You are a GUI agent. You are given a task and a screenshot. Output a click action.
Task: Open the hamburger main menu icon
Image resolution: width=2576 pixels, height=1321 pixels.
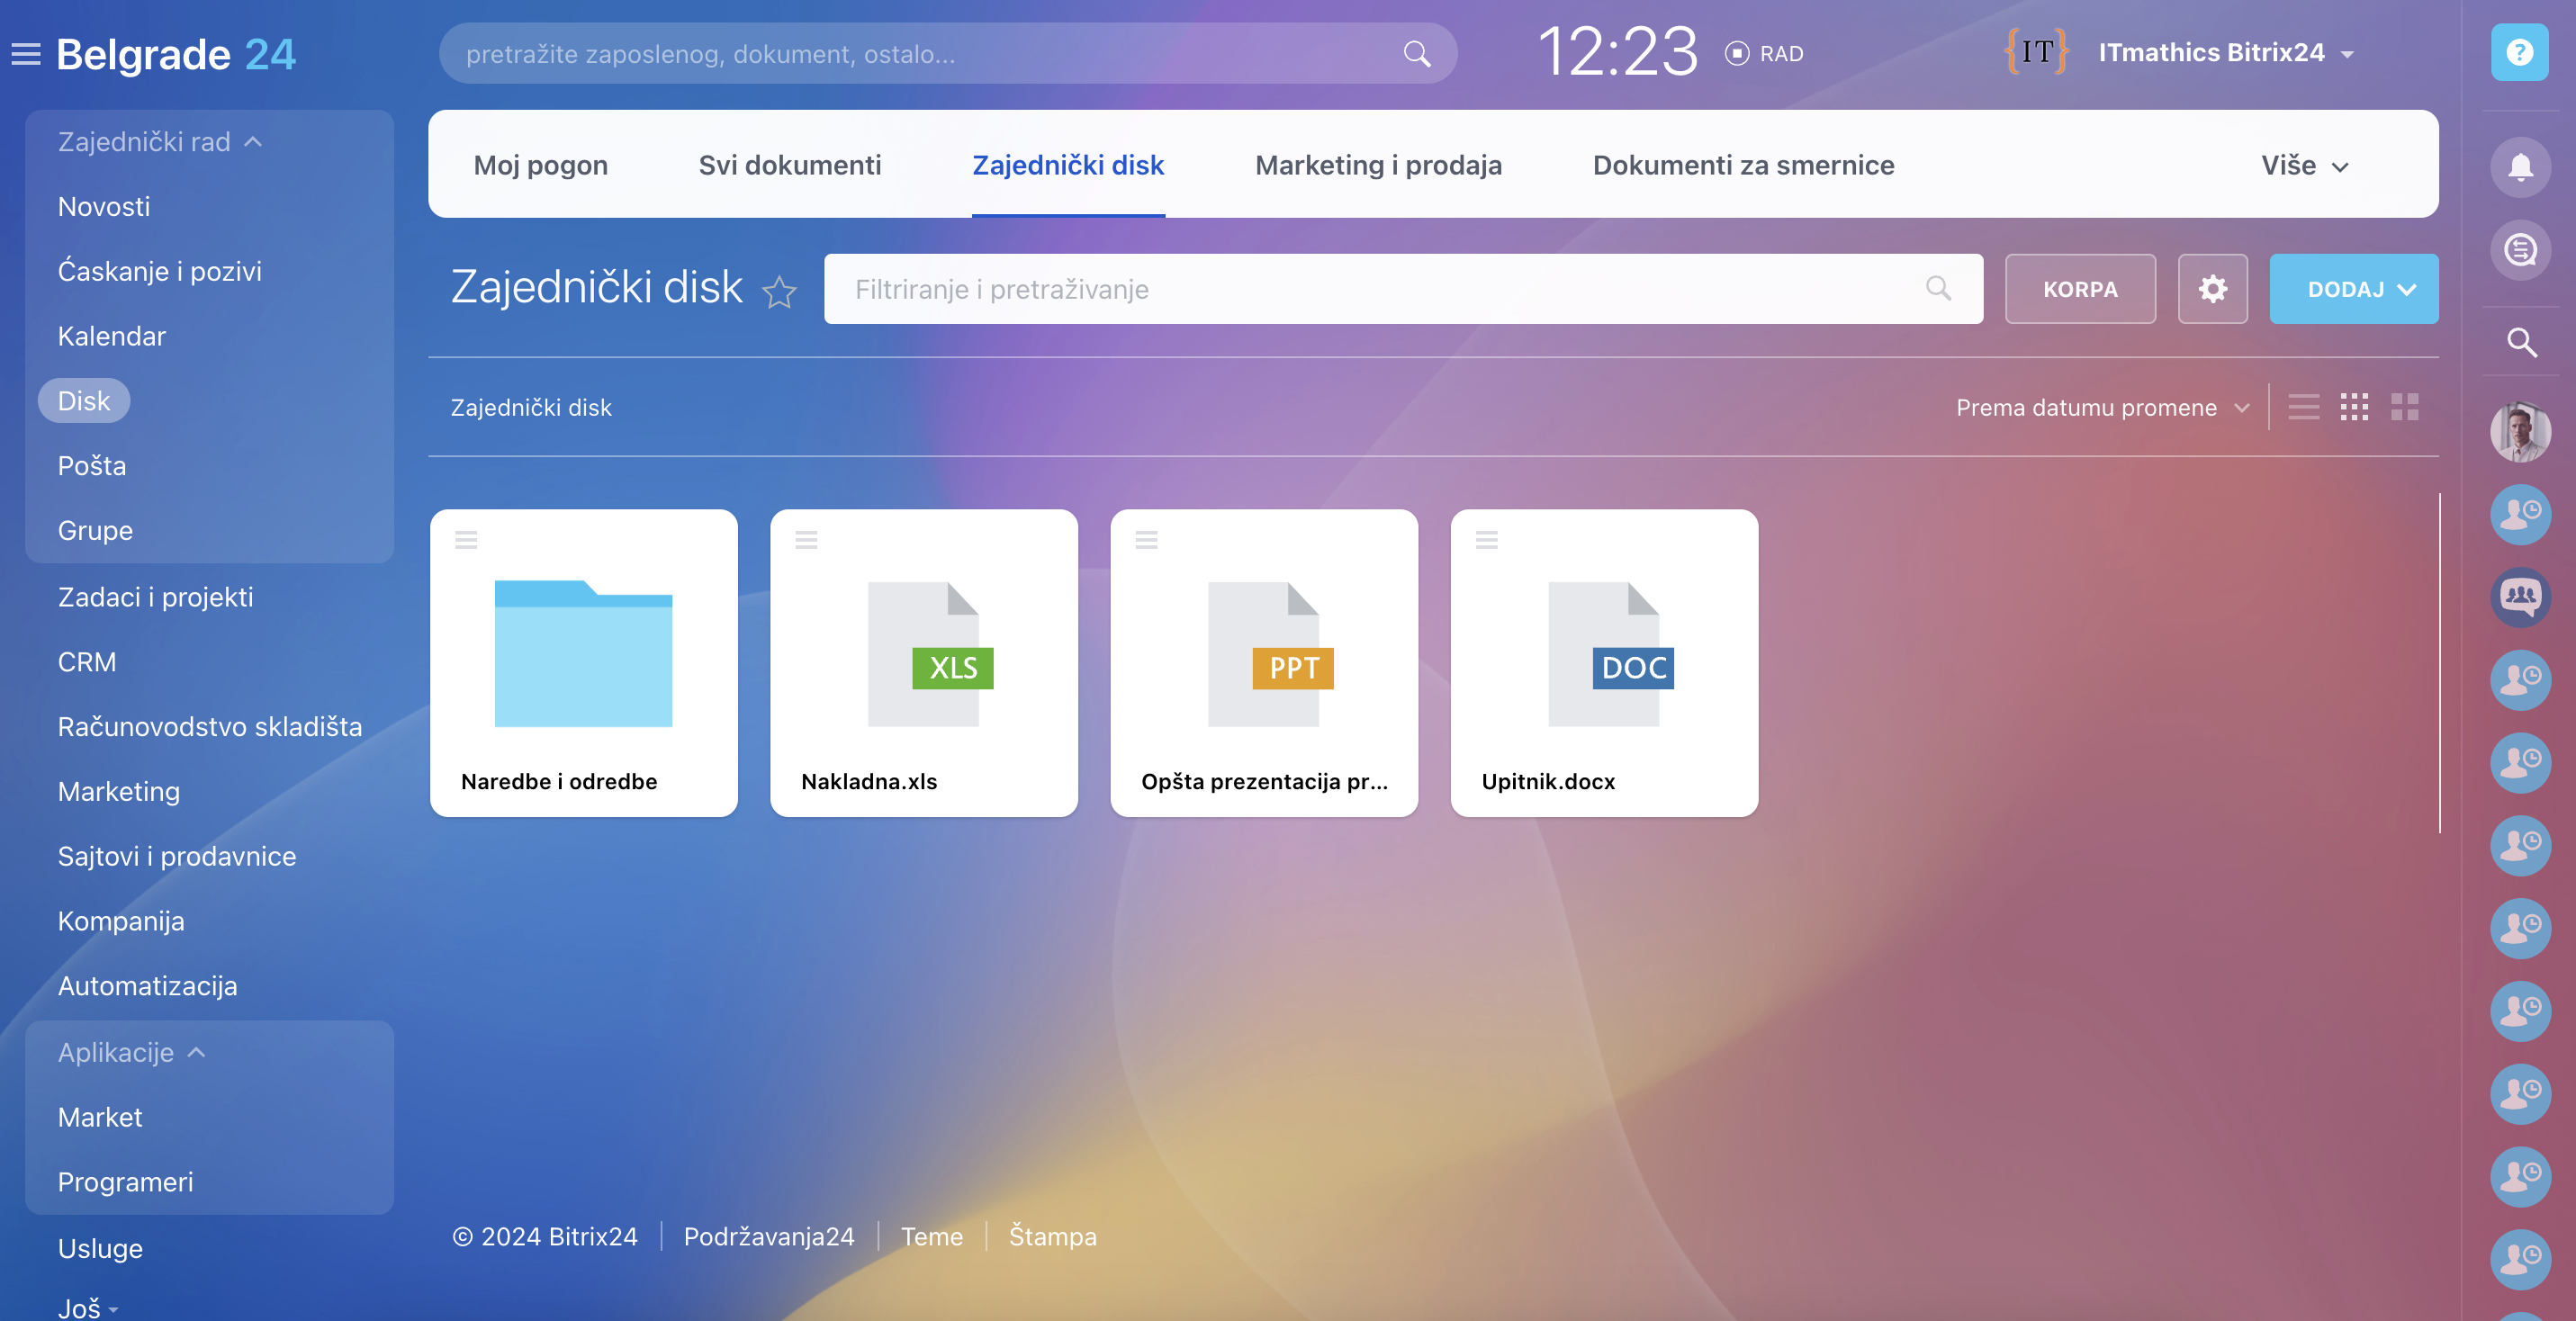coord(26,54)
